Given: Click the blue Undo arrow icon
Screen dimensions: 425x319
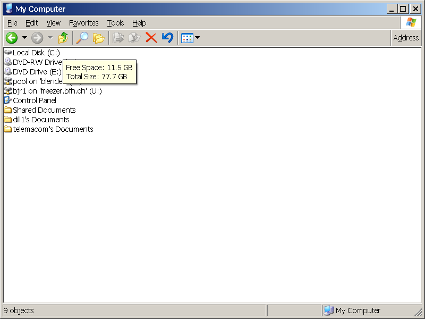Looking at the screenshot, I should [167, 38].
